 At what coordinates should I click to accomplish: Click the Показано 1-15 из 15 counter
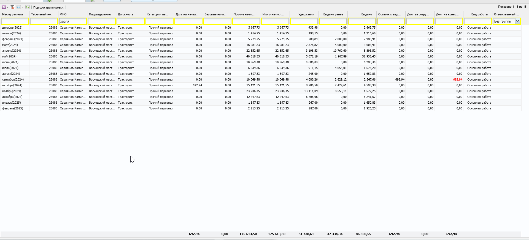click(x=512, y=7)
